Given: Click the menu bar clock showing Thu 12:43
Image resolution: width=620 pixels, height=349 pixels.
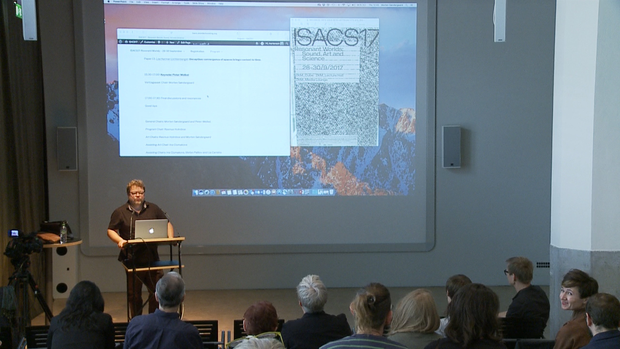Looking at the screenshot, I should coord(373,5).
